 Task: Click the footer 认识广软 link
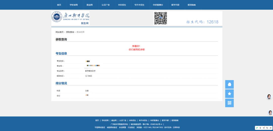[123, 120]
